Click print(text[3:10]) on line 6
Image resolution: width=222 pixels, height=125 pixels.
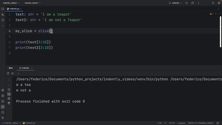click(33, 42)
